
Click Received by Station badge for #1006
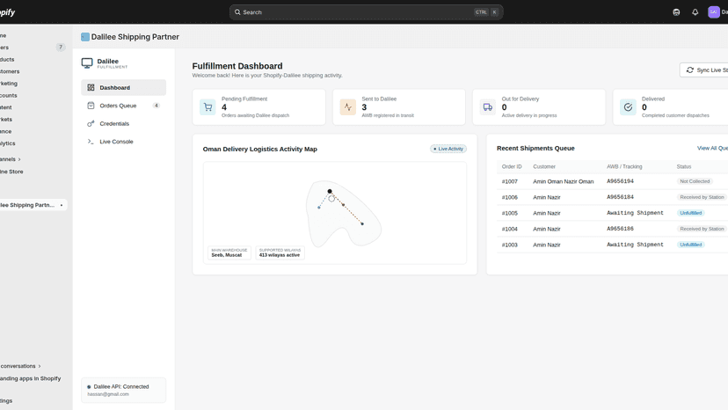[702, 197]
